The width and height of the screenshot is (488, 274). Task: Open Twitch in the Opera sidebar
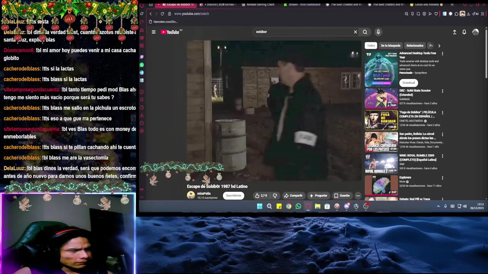coord(142,57)
